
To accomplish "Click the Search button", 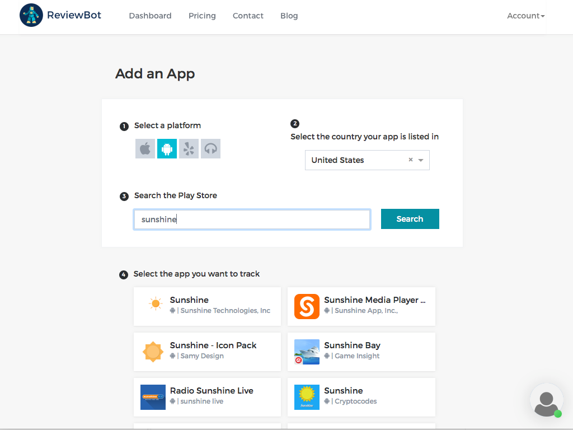I will (x=410, y=219).
